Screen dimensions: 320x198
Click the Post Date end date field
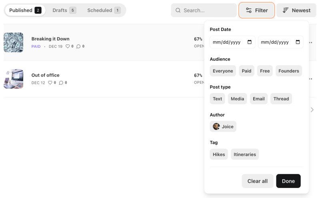pyautogui.click(x=281, y=42)
